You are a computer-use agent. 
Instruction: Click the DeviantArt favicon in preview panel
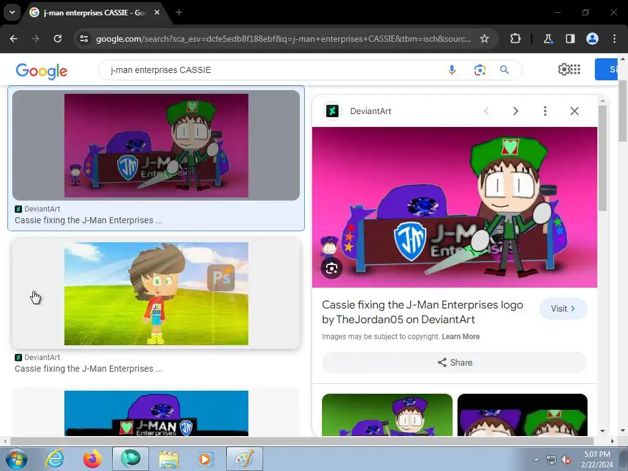(332, 111)
